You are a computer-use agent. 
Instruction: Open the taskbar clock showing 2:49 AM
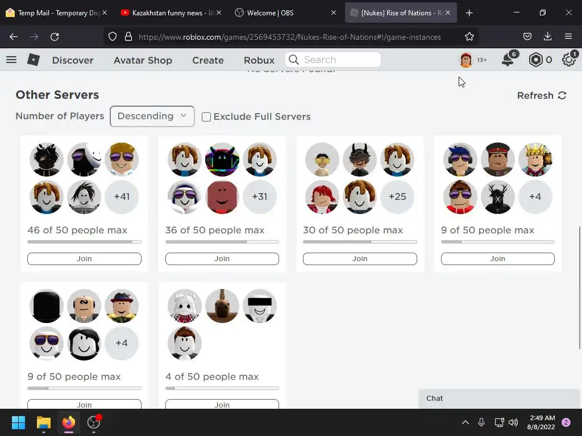541,422
